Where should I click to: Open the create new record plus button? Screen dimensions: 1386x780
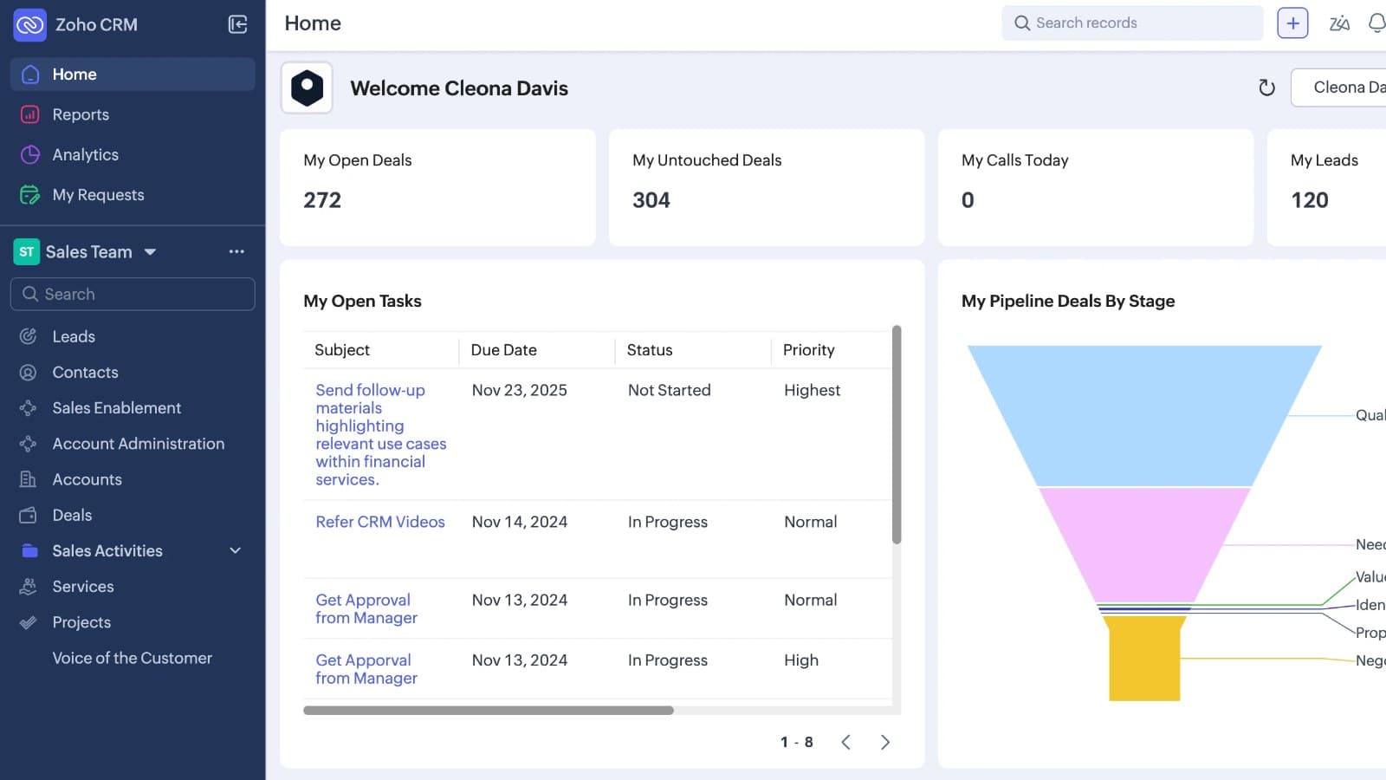coord(1292,23)
